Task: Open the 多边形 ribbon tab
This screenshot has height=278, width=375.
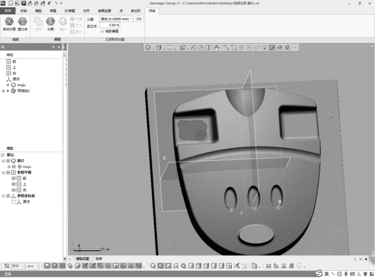Action: tap(136, 11)
